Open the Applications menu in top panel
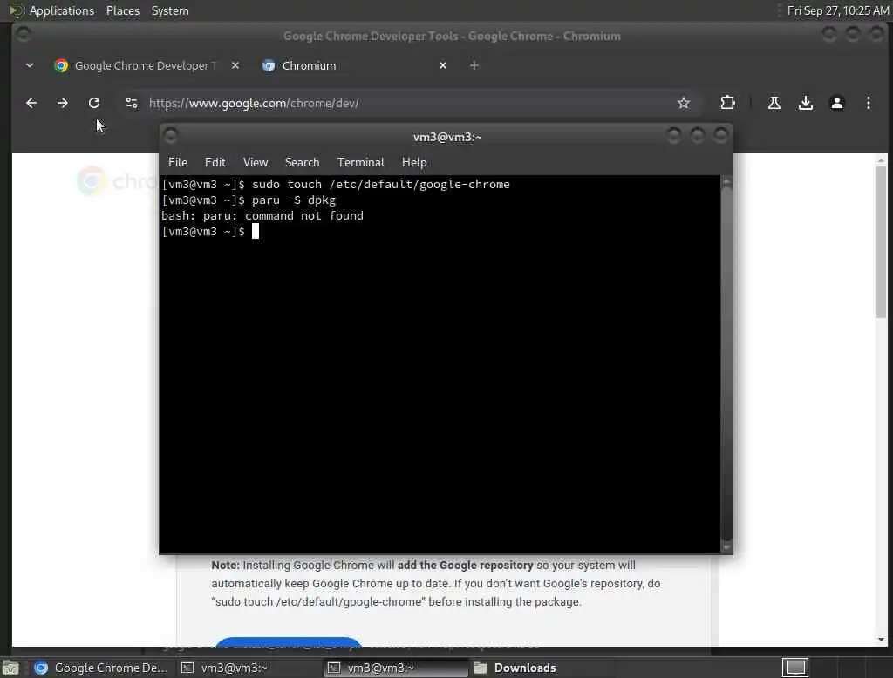 62,10
